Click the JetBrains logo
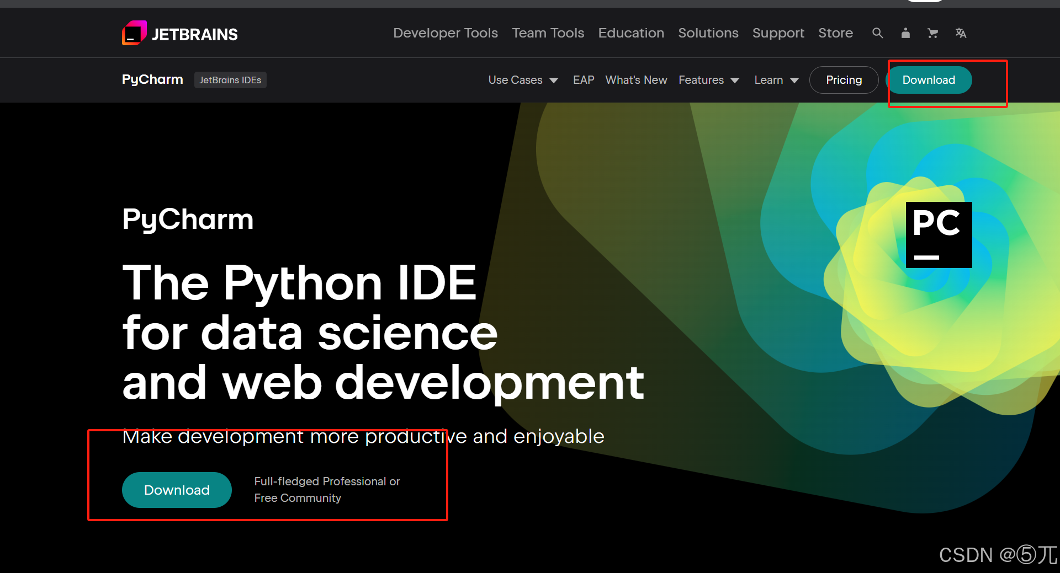 click(180, 33)
